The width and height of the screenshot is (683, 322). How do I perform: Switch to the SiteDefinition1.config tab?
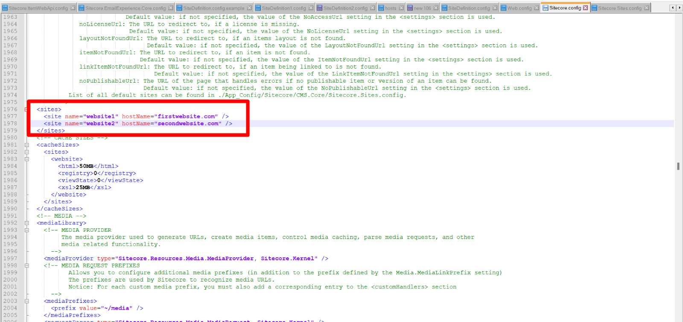[x=284, y=8]
